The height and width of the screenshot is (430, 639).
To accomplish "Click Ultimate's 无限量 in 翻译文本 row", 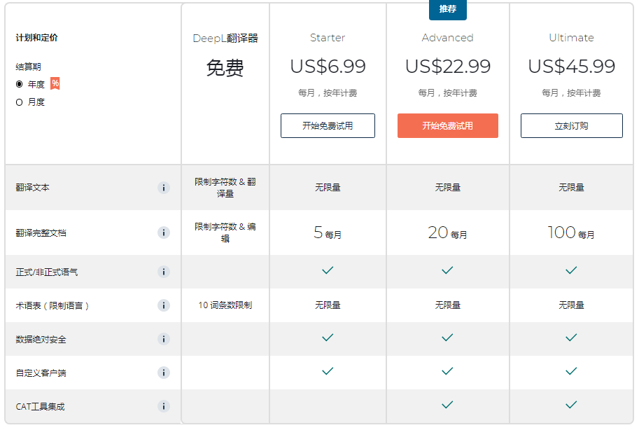I will point(571,188).
